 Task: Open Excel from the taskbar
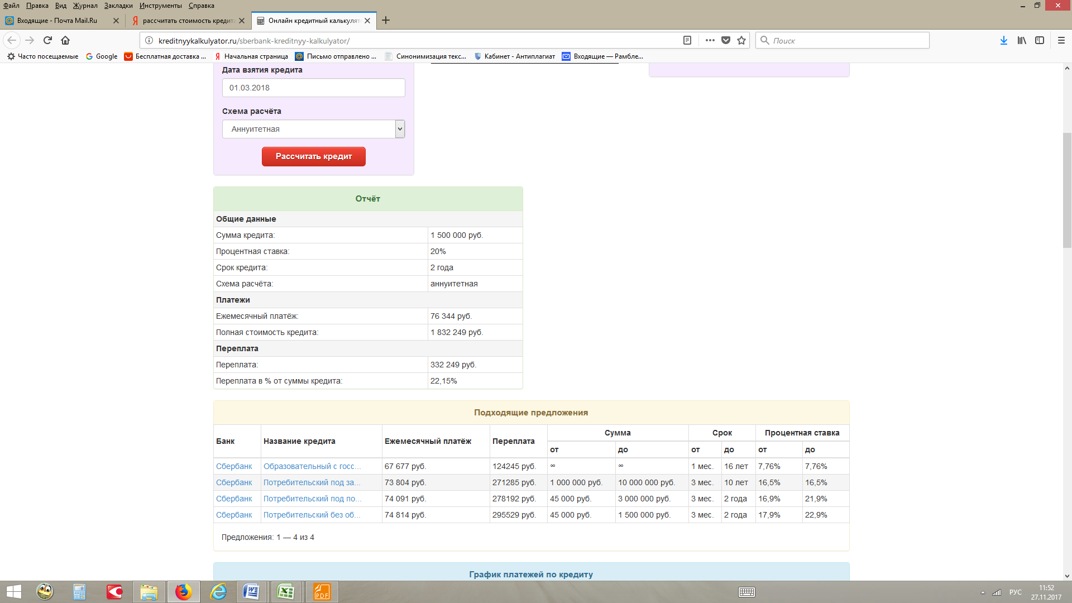coord(286,592)
